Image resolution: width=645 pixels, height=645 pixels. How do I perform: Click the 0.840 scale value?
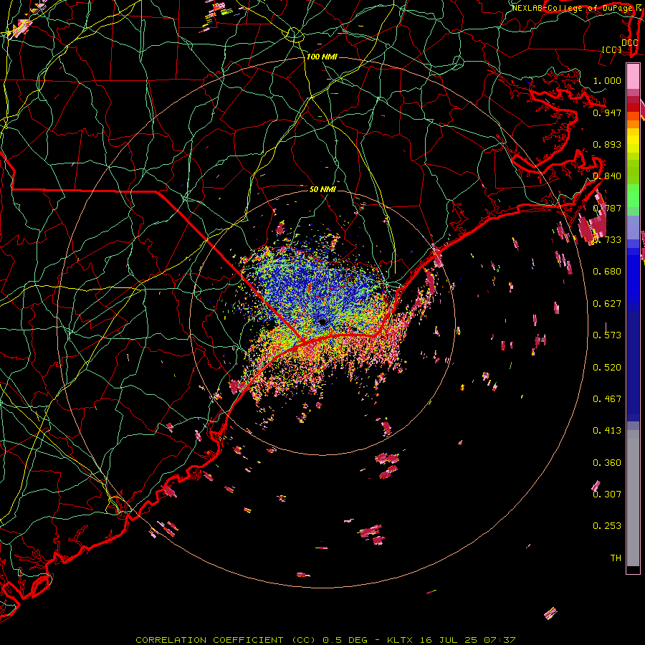click(607, 176)
